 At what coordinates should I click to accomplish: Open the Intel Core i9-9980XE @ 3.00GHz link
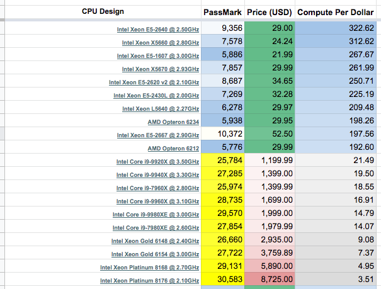click(x=156, y=215)
